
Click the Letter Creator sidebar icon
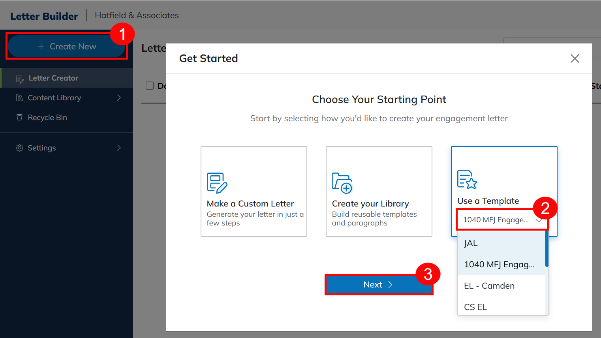tap(20, 79)
